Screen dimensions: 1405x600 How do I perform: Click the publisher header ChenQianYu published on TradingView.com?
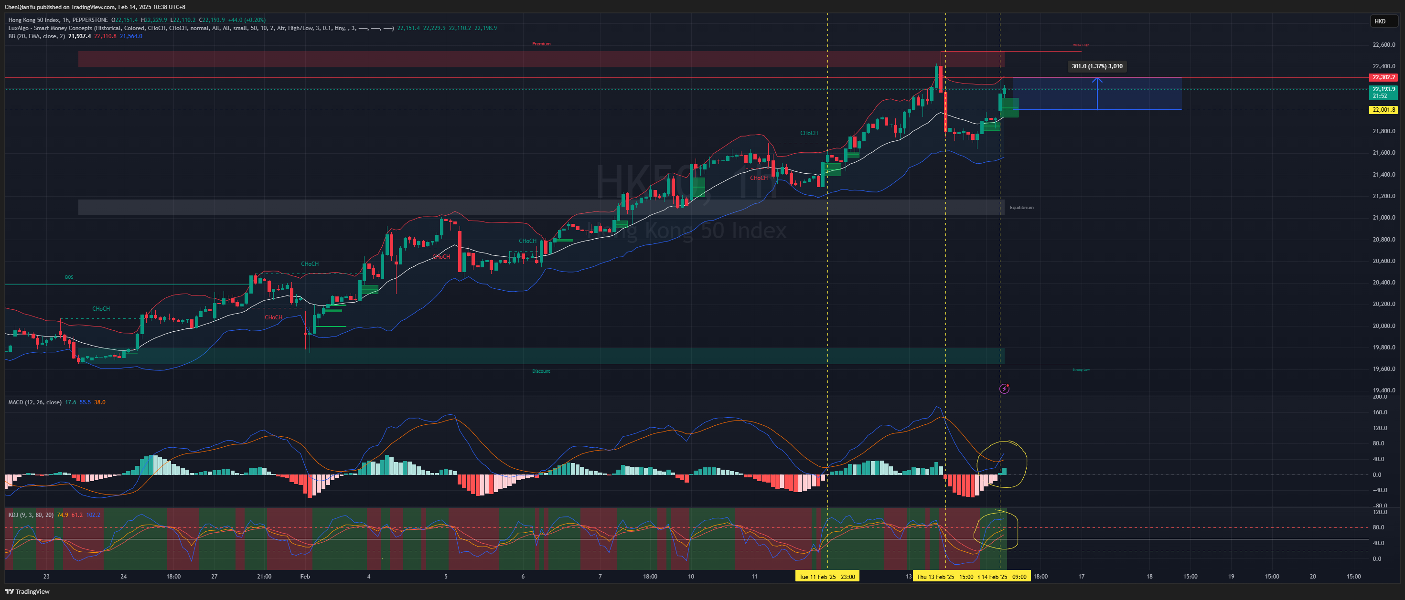coord(95,7)
